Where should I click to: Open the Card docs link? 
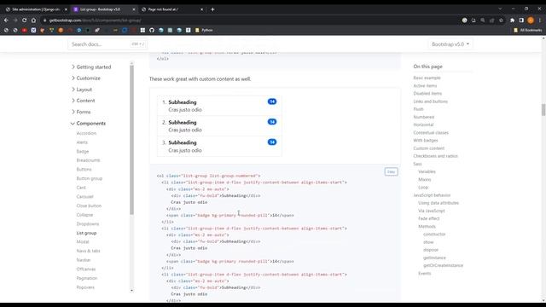tap(81, 188)
